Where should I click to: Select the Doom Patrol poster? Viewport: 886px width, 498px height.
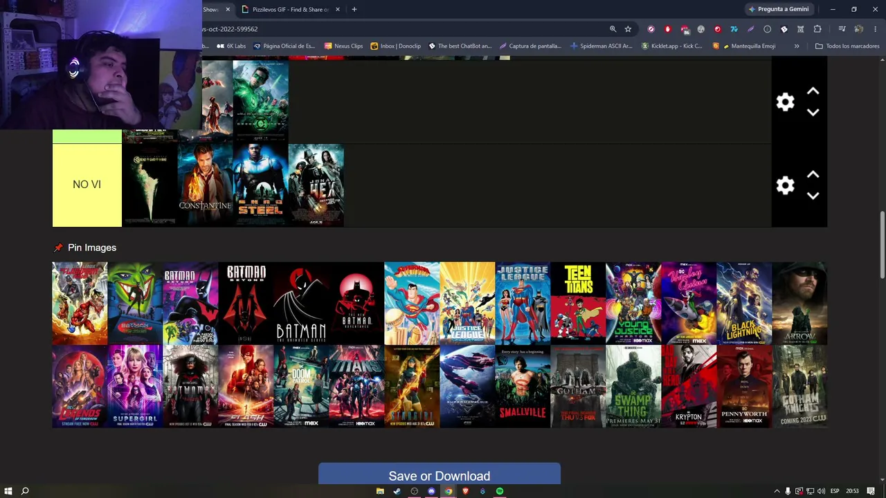301,386
